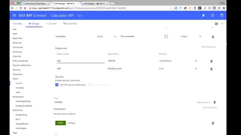The image size is (241, 135).
Task: Select IntegerArray definition in sidebar
Action: (x=21, y=115)
